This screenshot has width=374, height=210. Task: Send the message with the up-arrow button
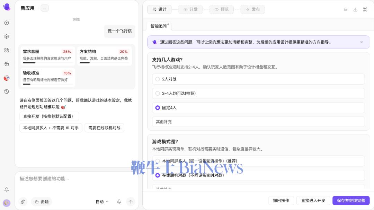click(x=131, y=202)
